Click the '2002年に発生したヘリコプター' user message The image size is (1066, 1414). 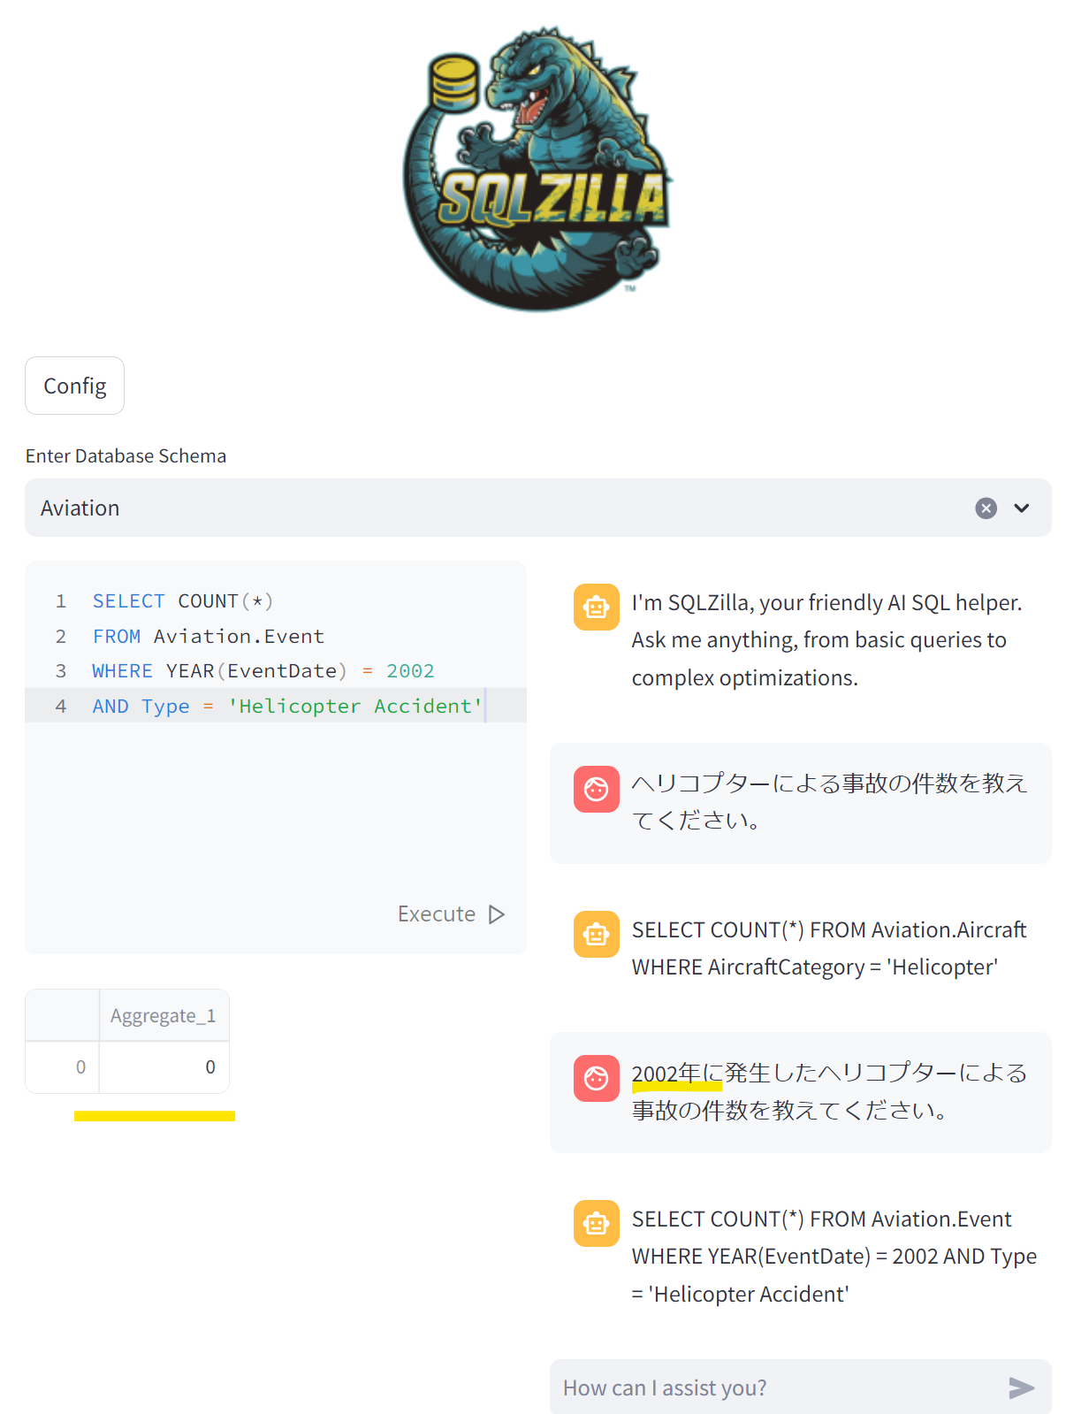(x=829, y=1091)
